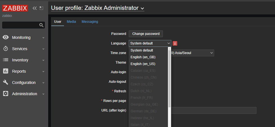The image size is (275, 127).
Task: Click the Reports bar chart icon
Action: (6, 71)
